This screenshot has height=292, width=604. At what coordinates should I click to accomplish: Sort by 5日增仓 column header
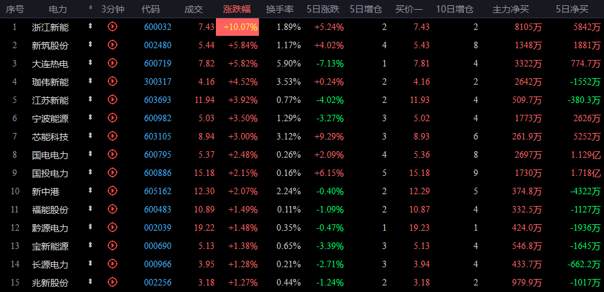(366, 9)
